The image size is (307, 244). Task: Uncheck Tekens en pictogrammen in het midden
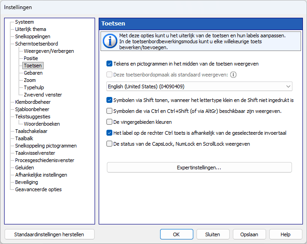(109, 64)
